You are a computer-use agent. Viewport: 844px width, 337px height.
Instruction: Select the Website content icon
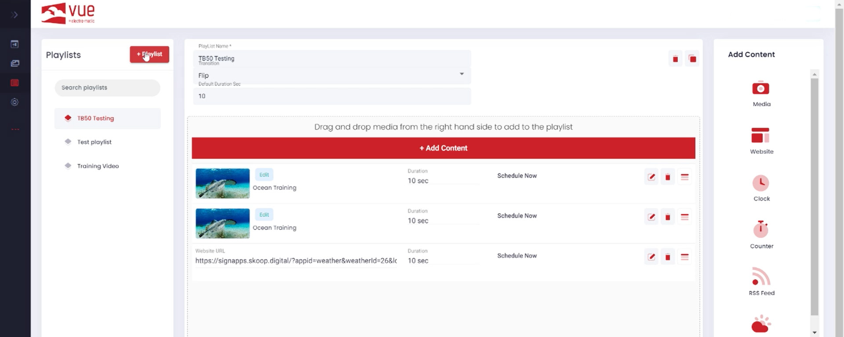760,136
